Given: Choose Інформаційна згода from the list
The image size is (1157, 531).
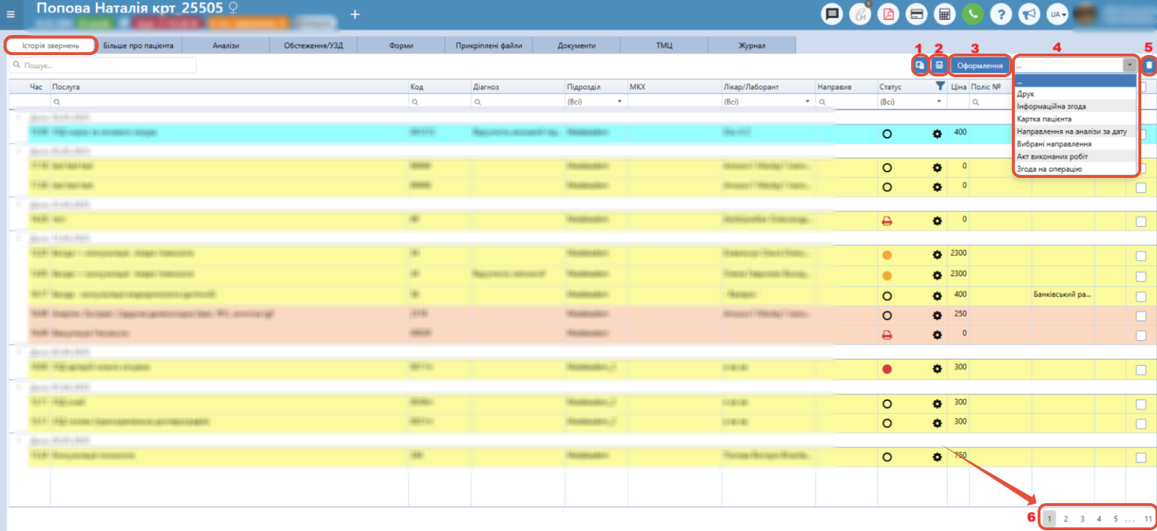Looking at the screenshot, I should [1076, 106].
